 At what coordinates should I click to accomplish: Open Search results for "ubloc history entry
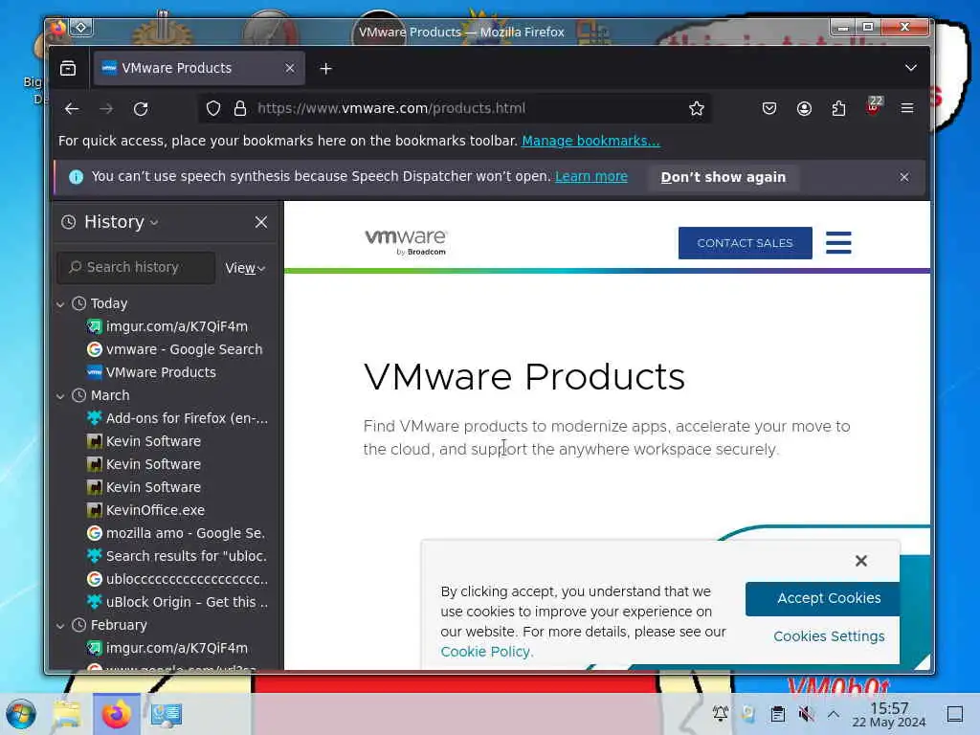pyautogui.click(x=177, y=556)
